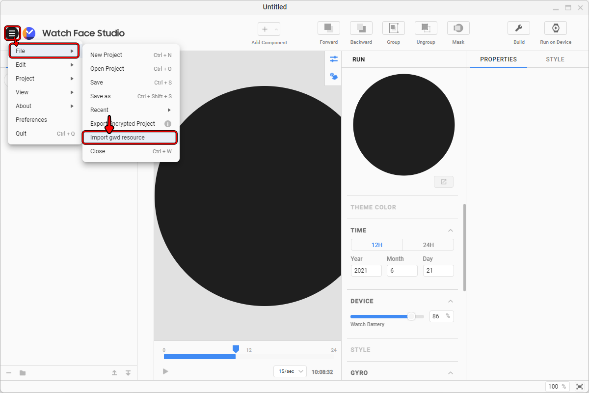Image resolution: width=589 pixels, height=393 pixels.
Task: Collapse the DEVICE section
Action: pos(451,301)
